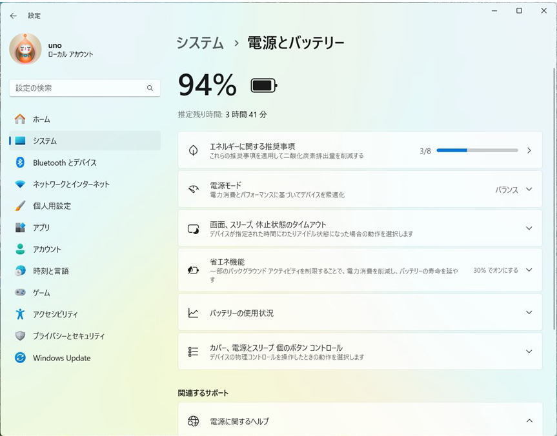Viewport: 557px width, 436px height.
Task: Click the 個人用設定 paintbrush icon
Action: (20, 206)
